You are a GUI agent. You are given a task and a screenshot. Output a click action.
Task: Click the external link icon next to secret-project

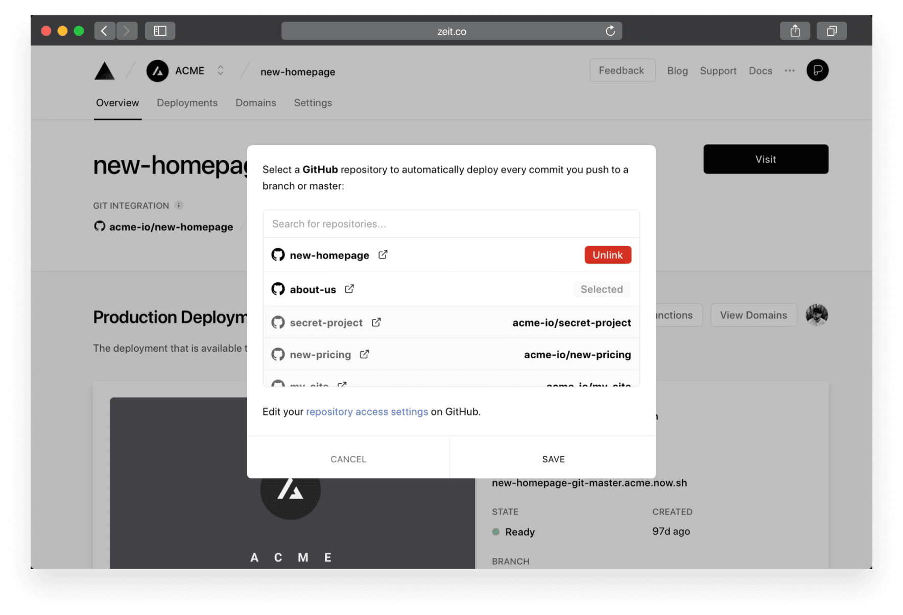376,322
